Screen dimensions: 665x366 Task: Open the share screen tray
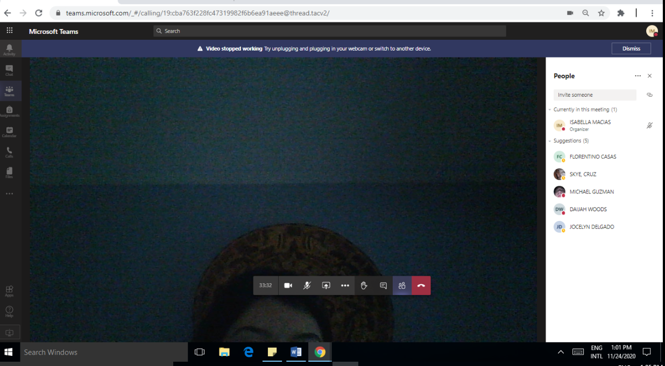(326, 285)
